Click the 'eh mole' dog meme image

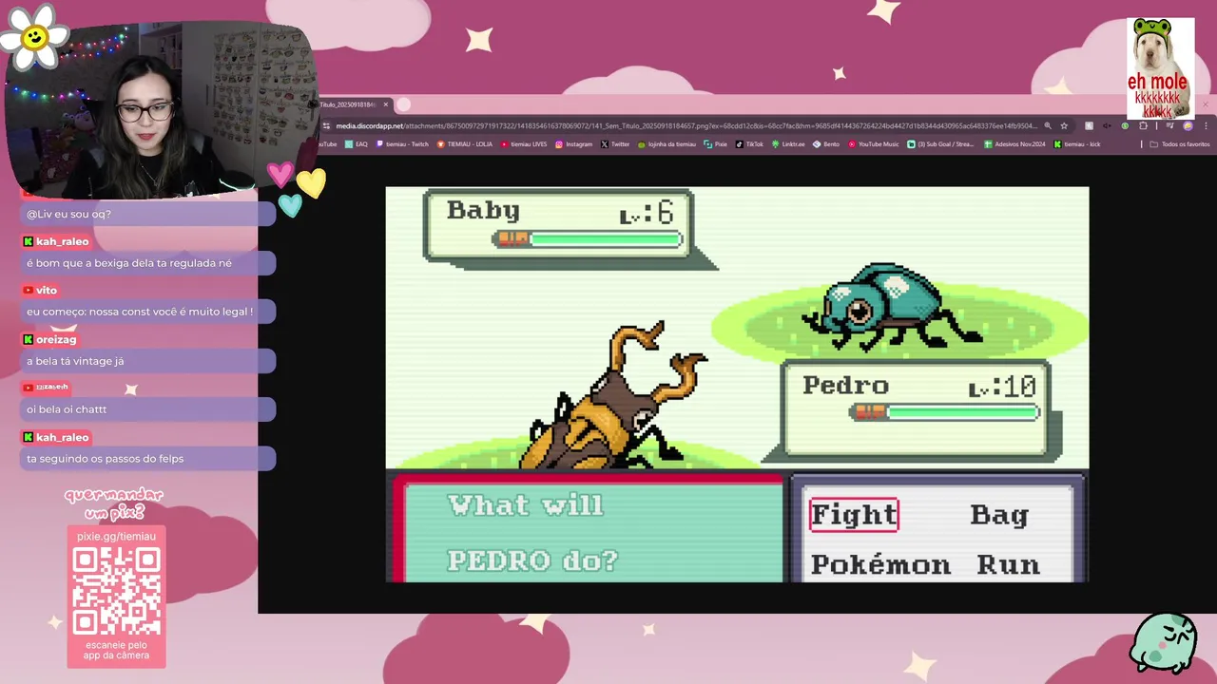point(1161,68)
